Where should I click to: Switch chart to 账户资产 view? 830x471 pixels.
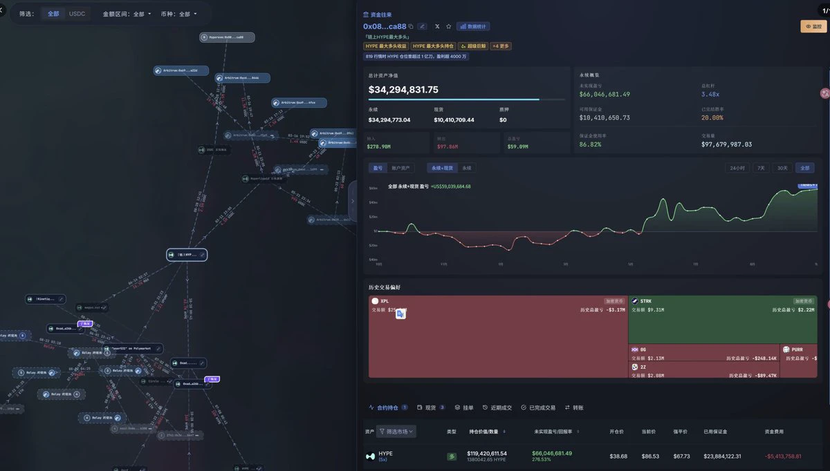pos(401,168)
